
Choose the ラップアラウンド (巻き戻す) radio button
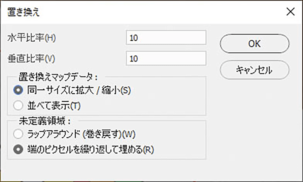18,134
